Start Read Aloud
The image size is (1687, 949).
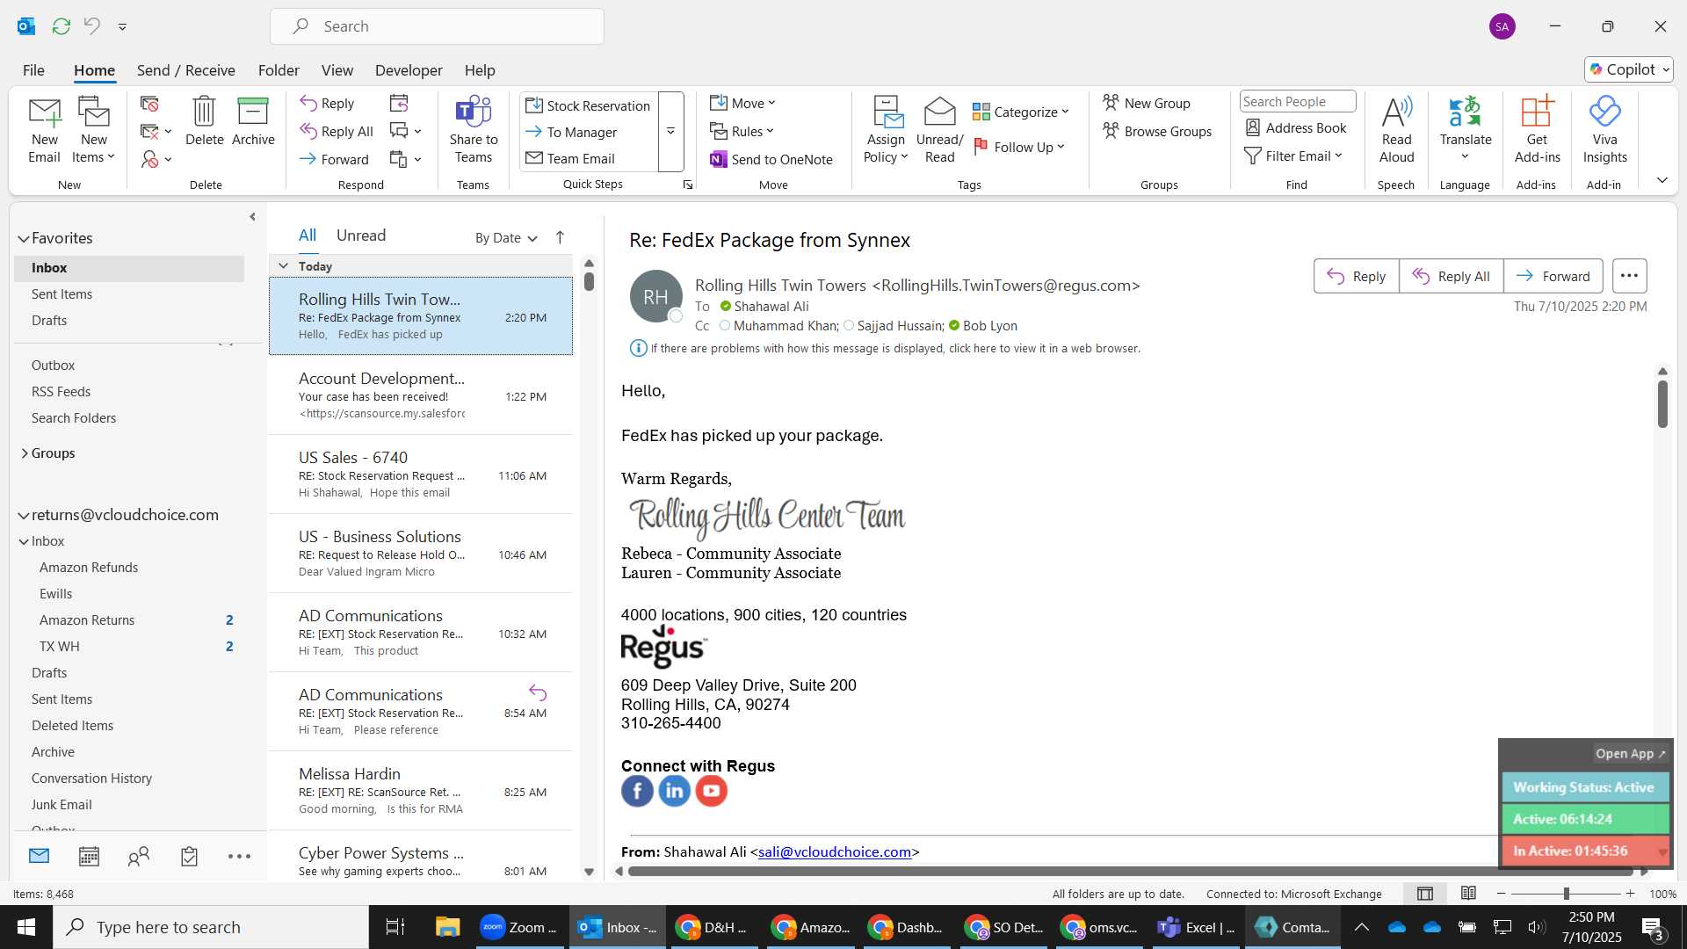click(1396, 130)
